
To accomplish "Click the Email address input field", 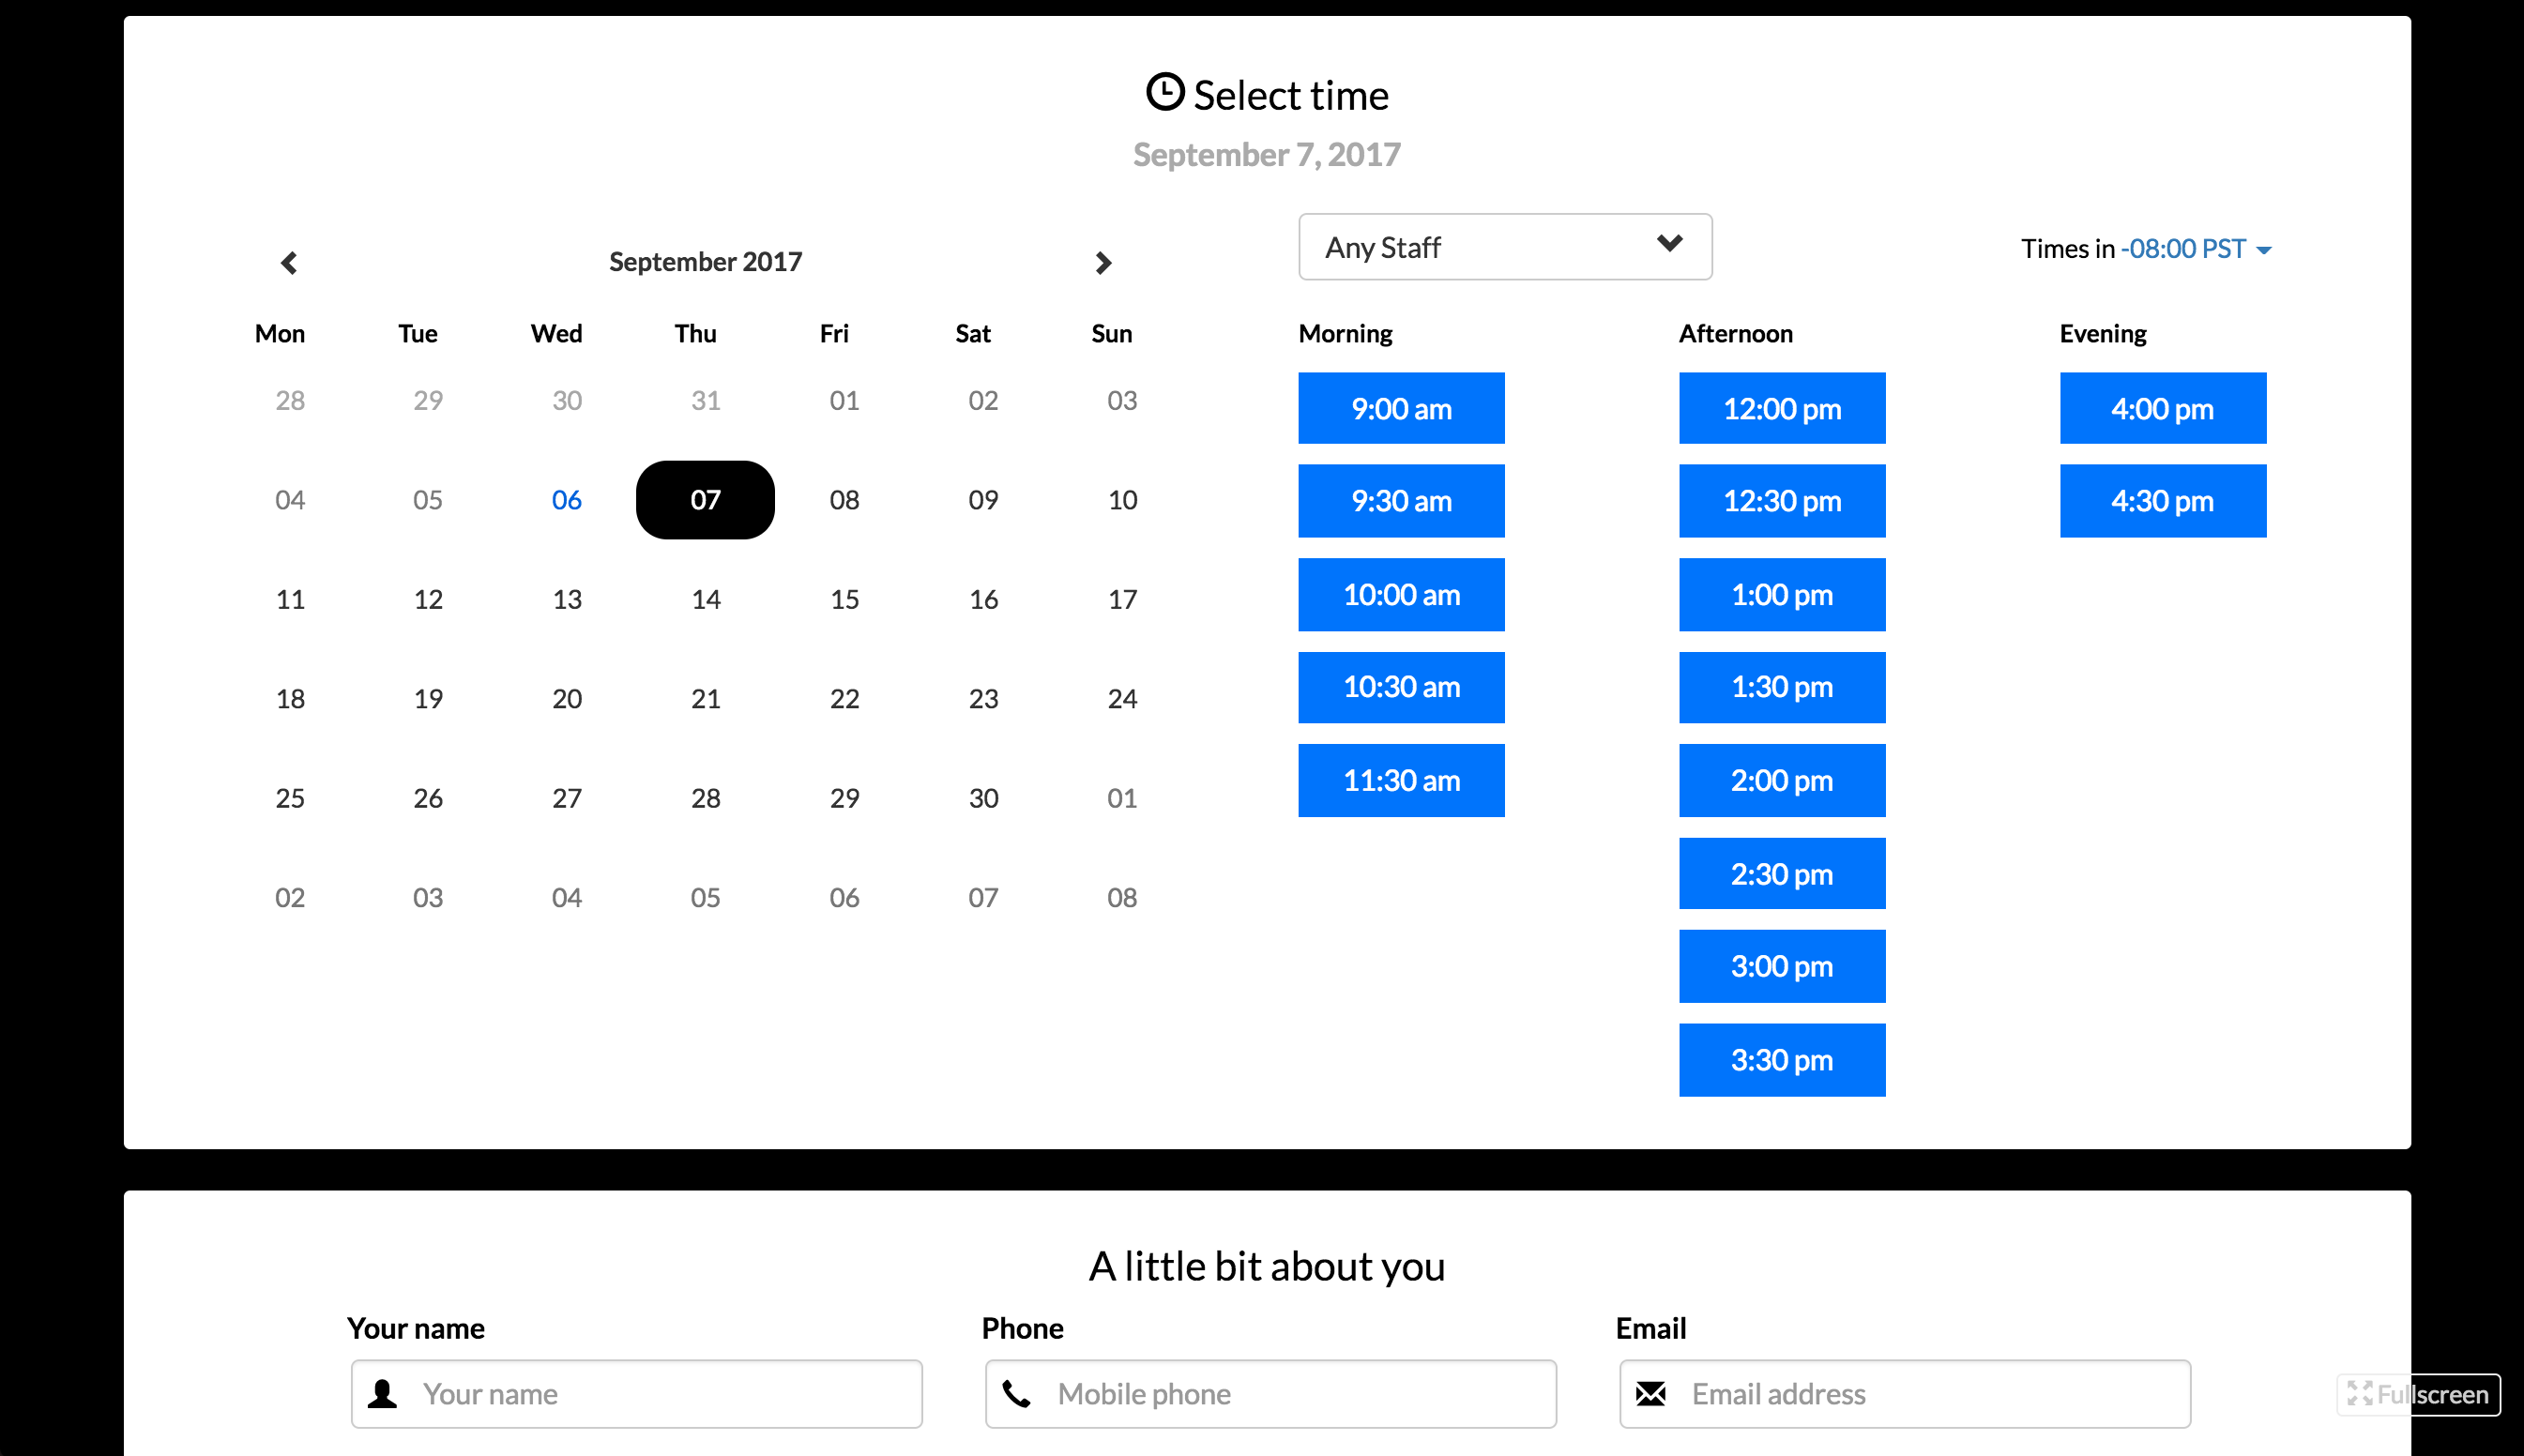I will 1902,1392.
